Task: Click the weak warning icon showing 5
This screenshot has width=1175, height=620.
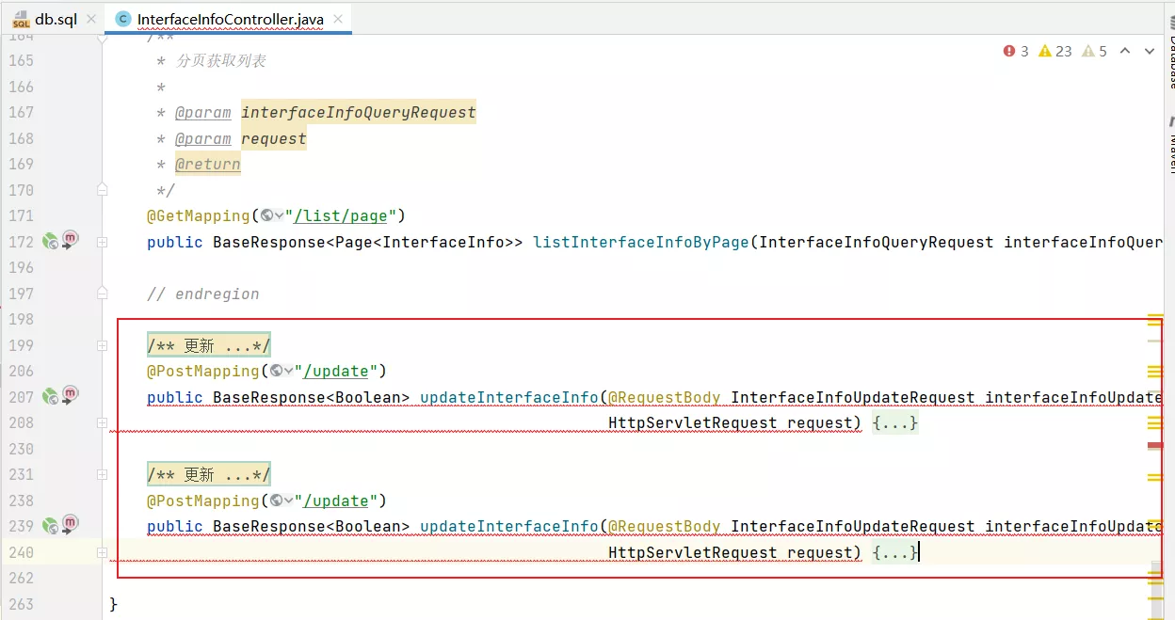Action: [1088, 52]
